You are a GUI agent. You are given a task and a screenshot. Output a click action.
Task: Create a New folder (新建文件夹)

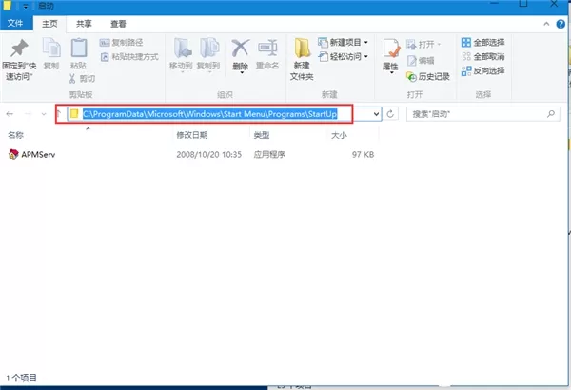(x=302, y=59)
